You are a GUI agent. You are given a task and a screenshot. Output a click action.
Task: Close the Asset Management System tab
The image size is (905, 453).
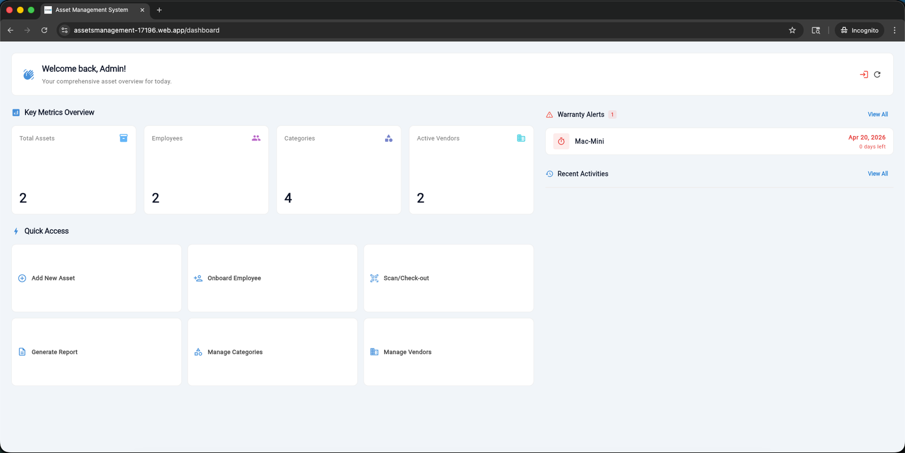coord(142,10)
